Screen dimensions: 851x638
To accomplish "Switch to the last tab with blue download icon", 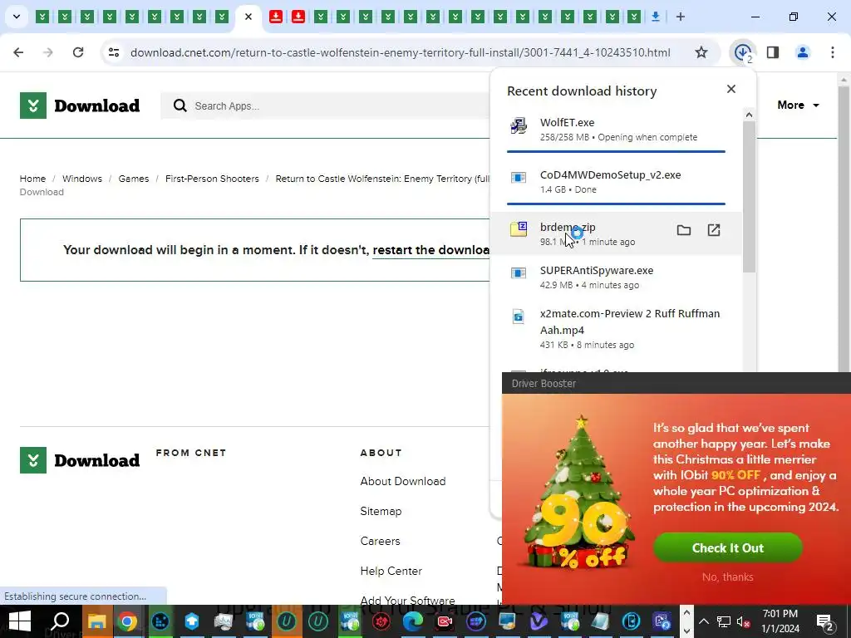I will tap(657, 17).
